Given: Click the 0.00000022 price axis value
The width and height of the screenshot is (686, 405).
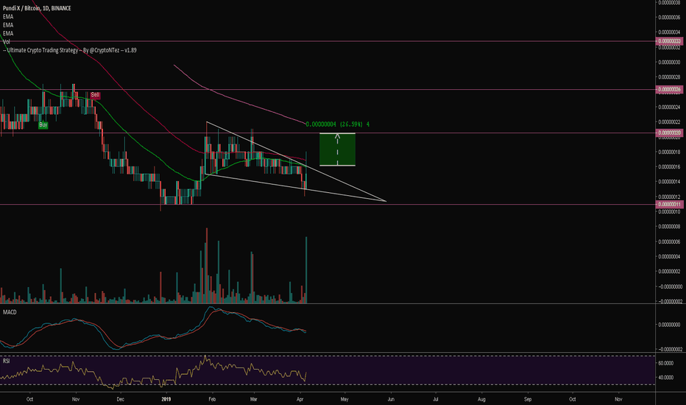Looking at the screenshot, I should (x=669, y=122).
